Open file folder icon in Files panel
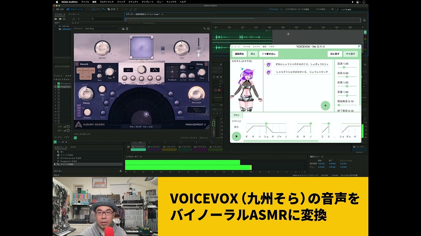This screenshot has height=236, width=421. [56, 19]
